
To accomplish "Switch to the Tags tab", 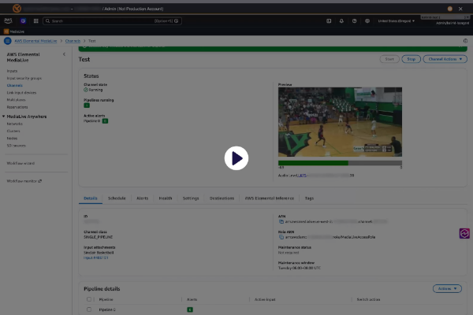I will [309, 198].
